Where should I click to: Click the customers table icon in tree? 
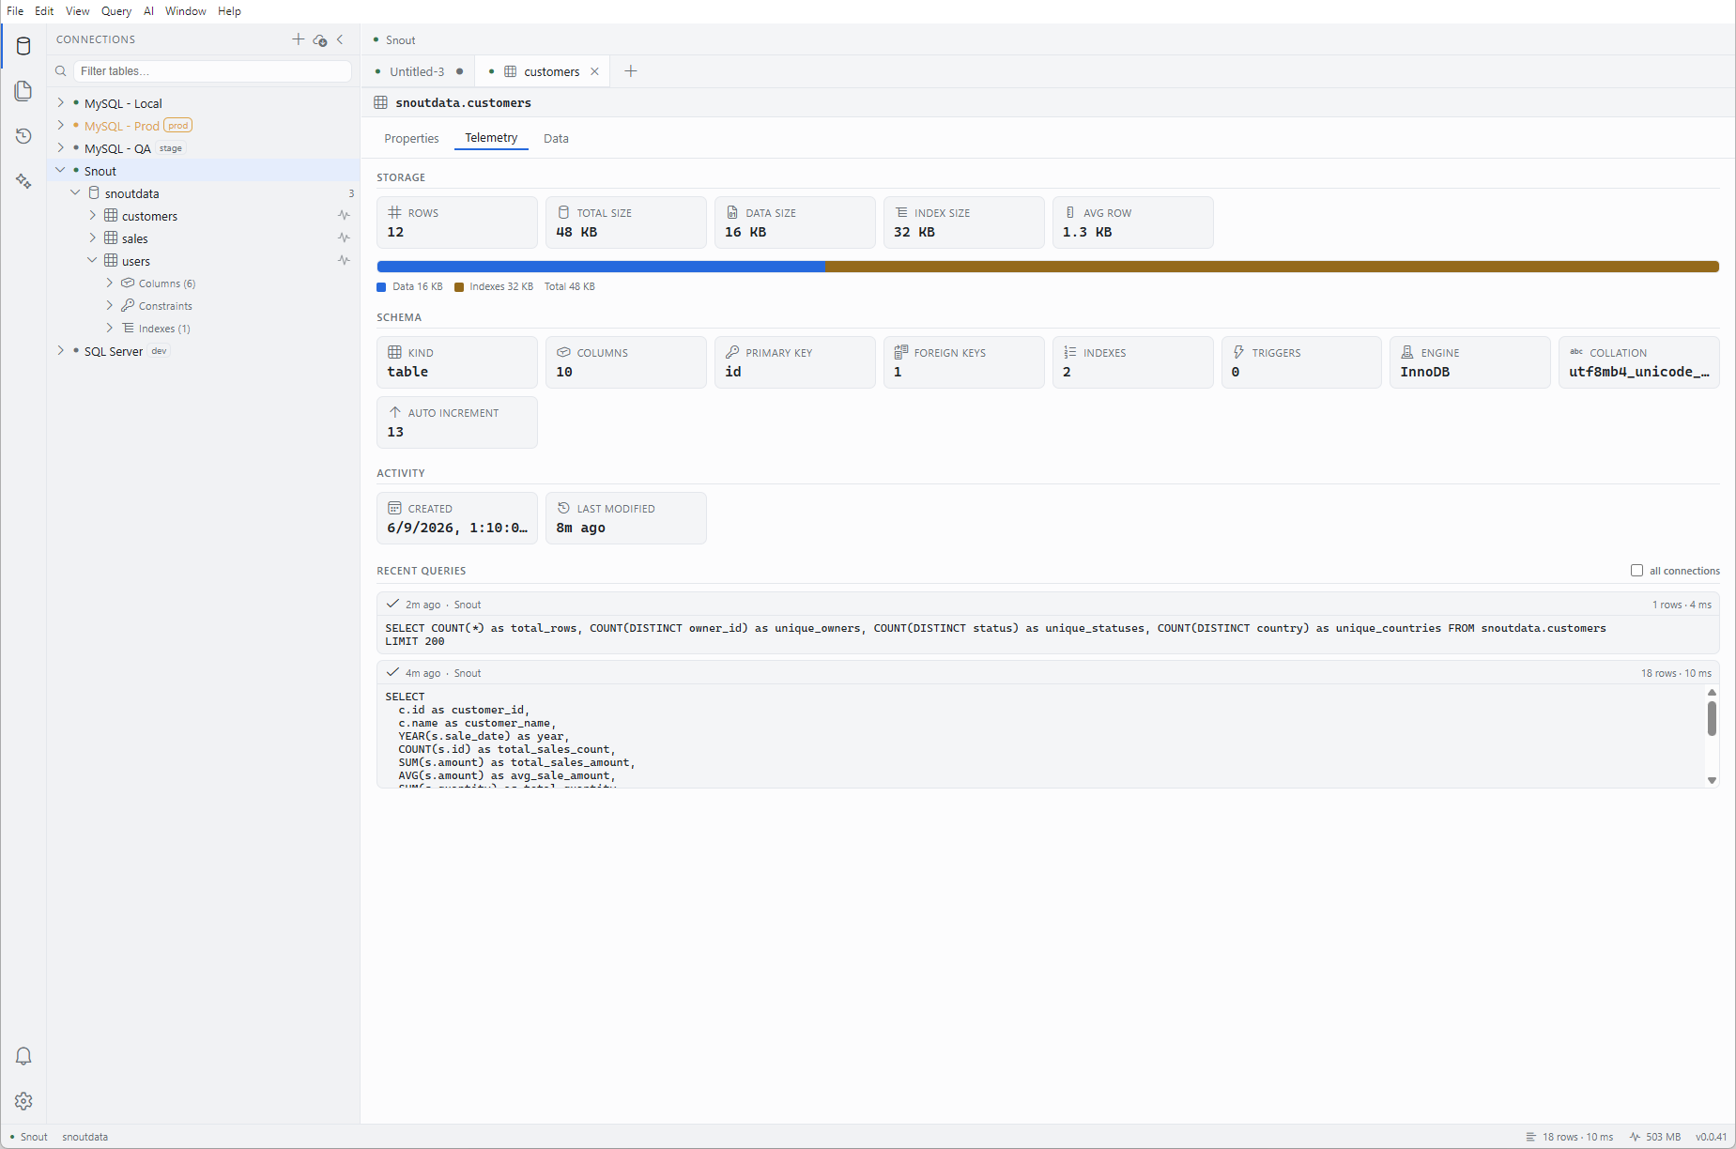tap(111, 216)
